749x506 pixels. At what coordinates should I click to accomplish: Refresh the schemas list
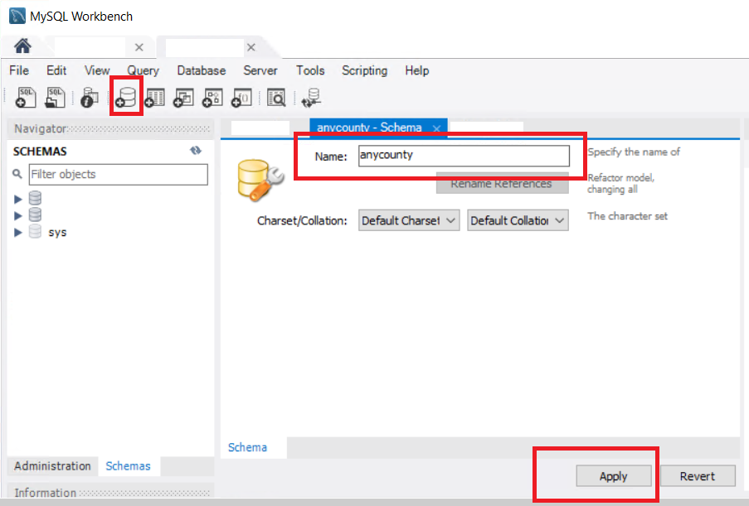pyautogui.click(x=196, y=151)
